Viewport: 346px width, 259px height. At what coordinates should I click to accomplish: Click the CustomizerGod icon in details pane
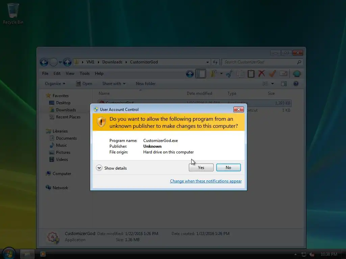53,237
